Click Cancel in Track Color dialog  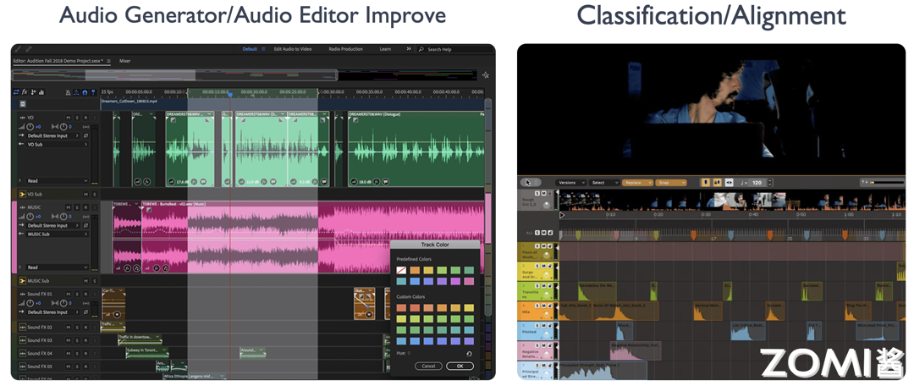(428, 367)
